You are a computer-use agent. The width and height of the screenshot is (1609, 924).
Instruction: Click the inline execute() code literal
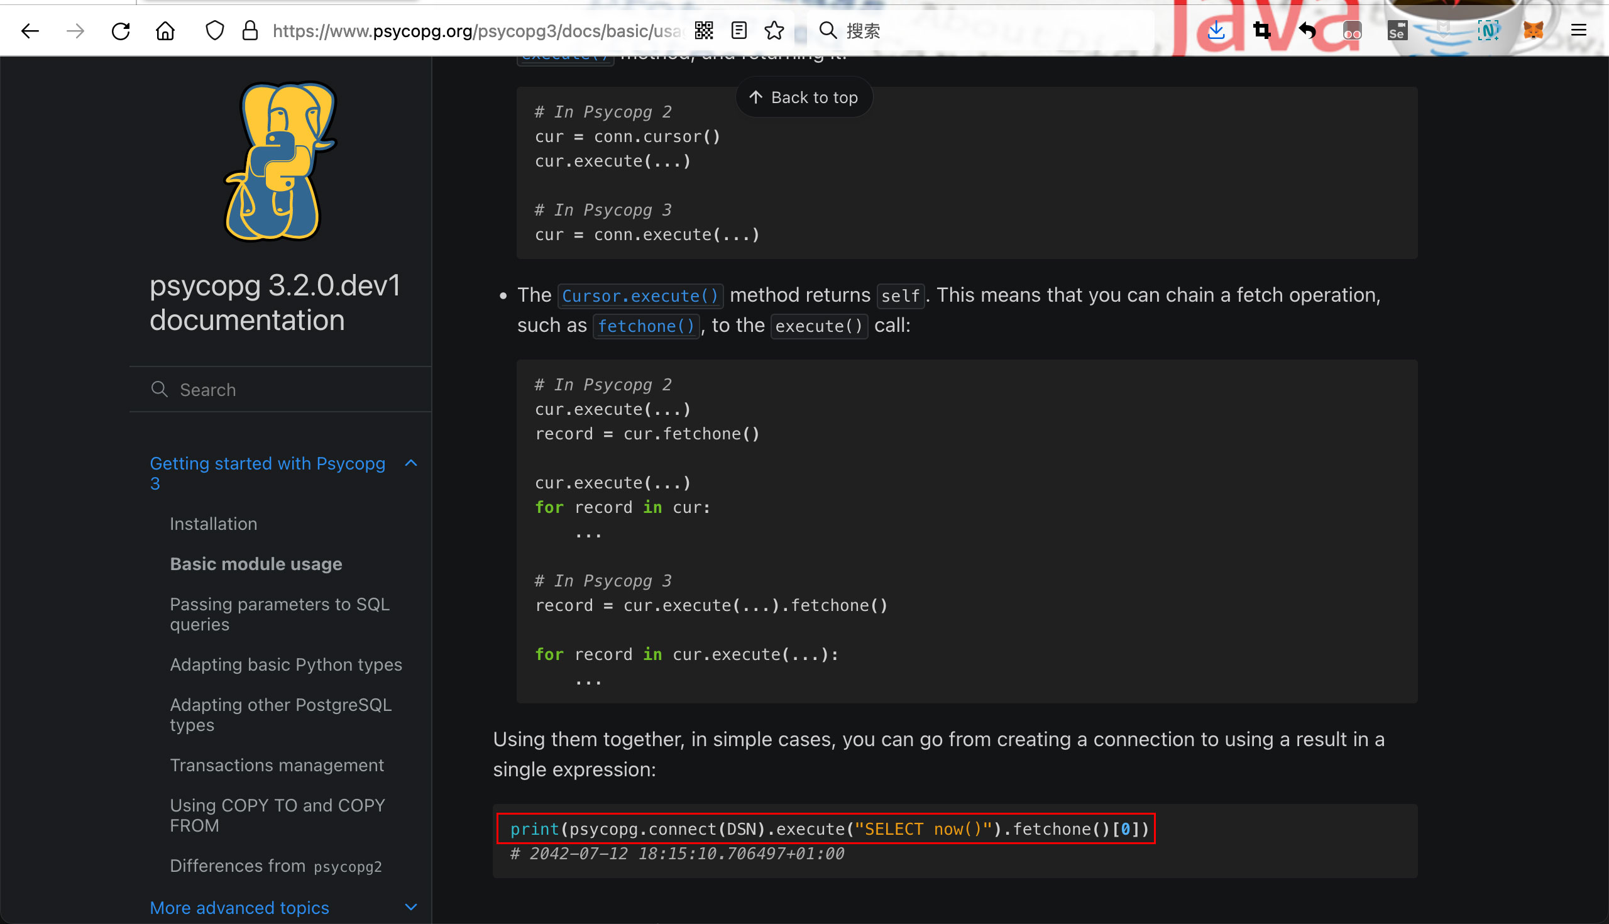pos(819,326)
